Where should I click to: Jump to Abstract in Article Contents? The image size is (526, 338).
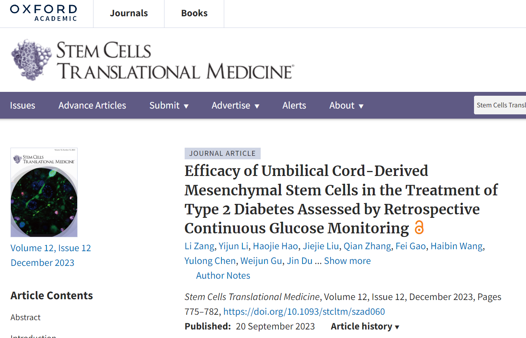tap(26, 317)
